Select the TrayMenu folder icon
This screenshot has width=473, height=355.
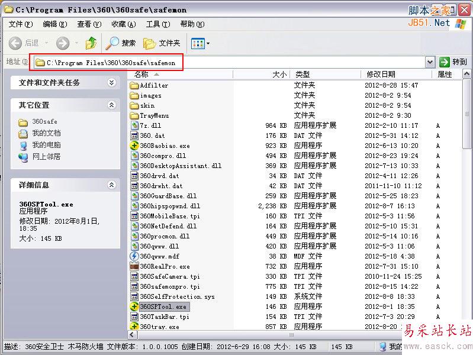click(x=134, y=115)
